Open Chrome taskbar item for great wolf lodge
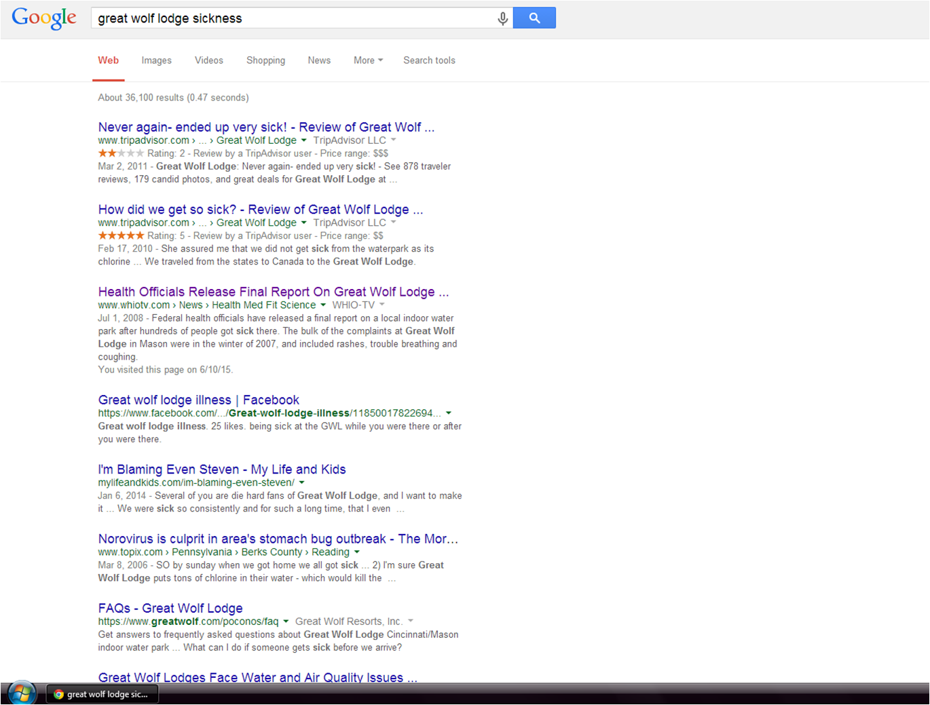The image size is (930, 705). (103, 694)
